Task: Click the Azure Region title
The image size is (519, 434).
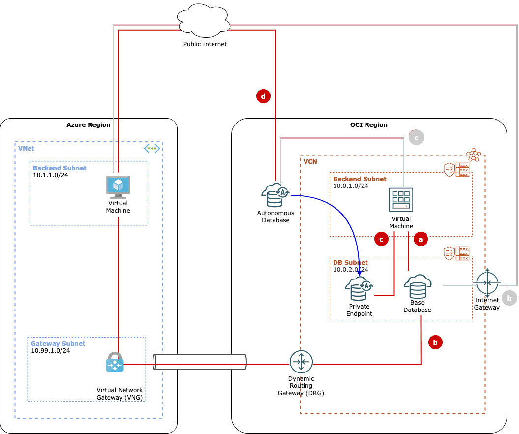Action: click(89, 125)
